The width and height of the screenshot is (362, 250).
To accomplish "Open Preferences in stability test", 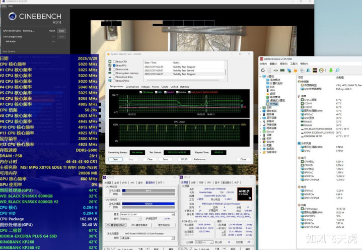I will tap(199, 159).
